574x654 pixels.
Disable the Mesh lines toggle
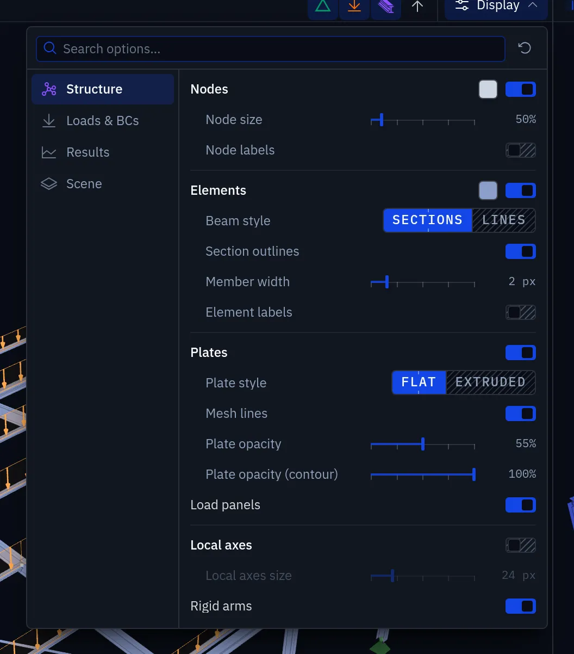coord(521,414)
